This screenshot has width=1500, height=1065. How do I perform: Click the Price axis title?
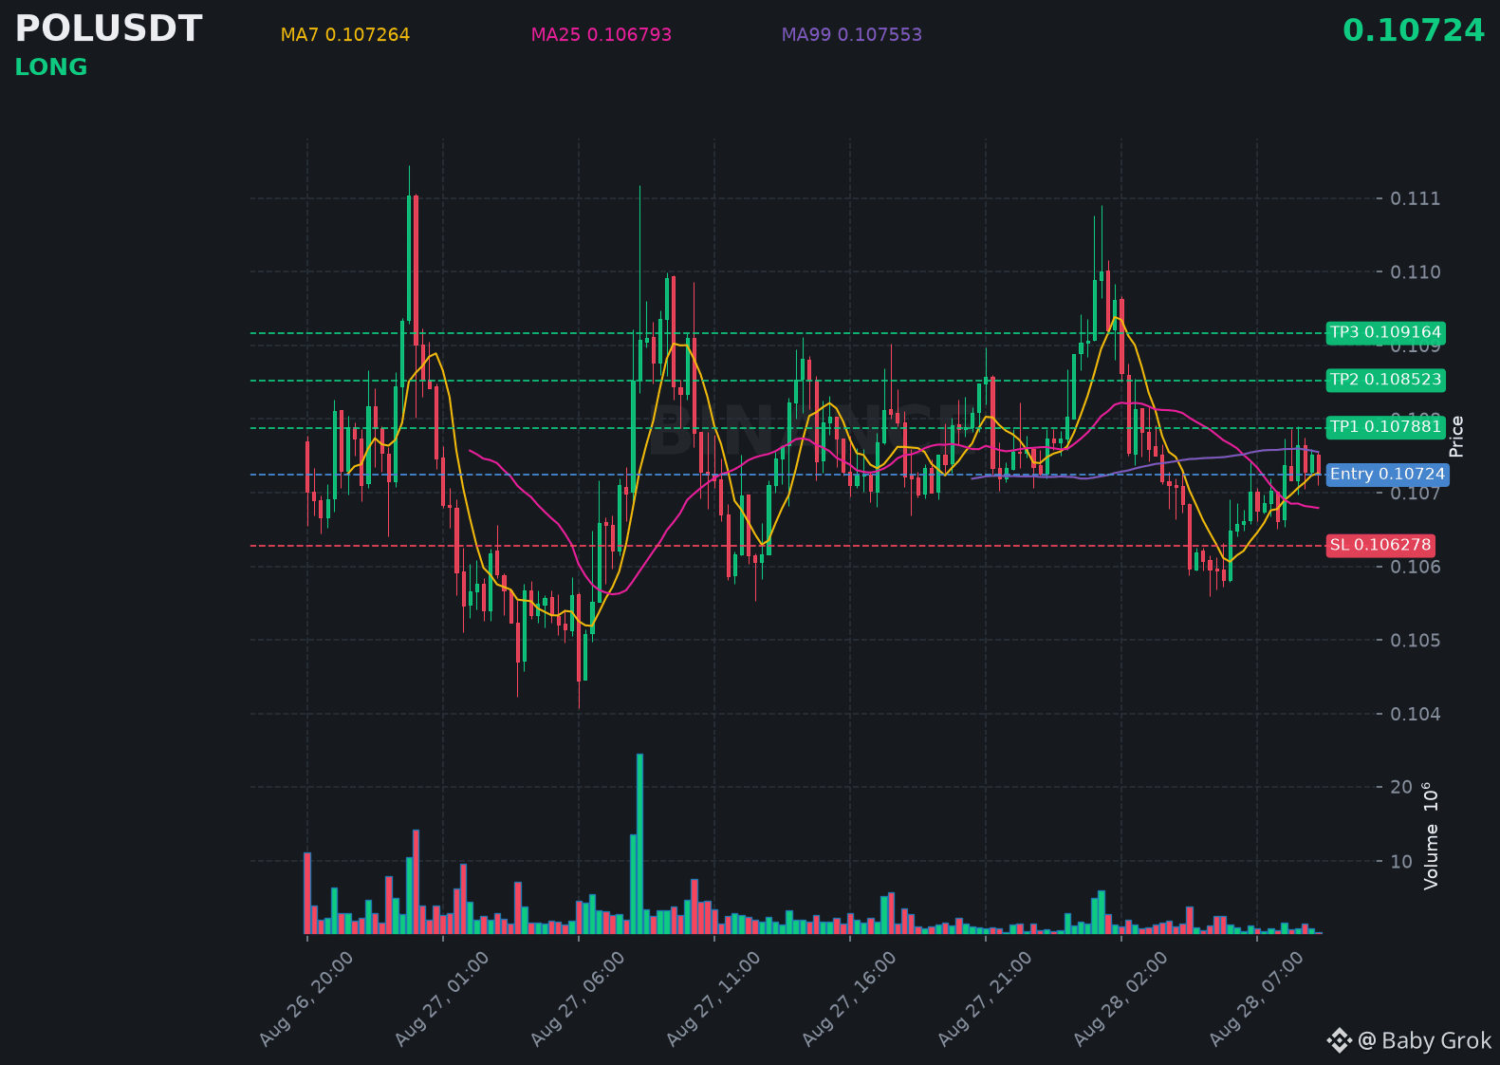[x=1456, y=437]
